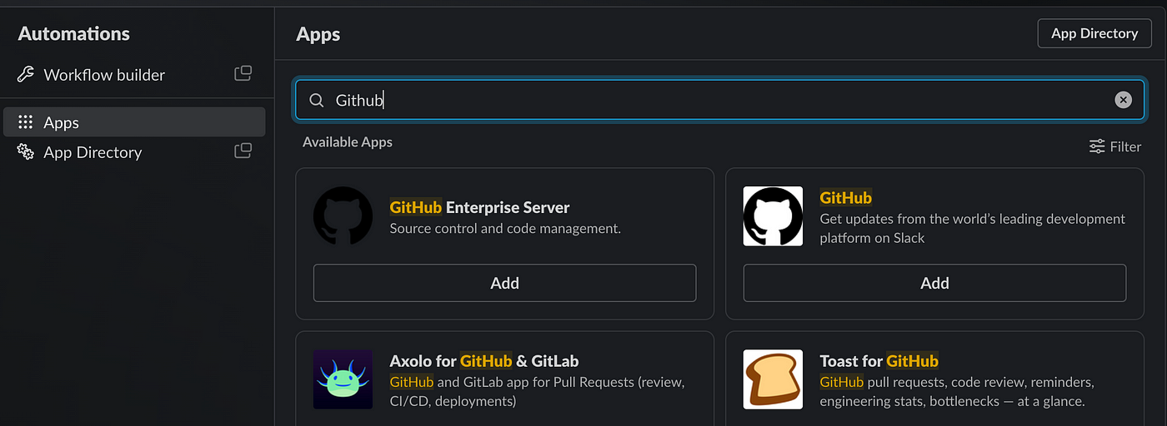Open the Filter options
The image size is (1167, 426).
tap(1115, 146)
